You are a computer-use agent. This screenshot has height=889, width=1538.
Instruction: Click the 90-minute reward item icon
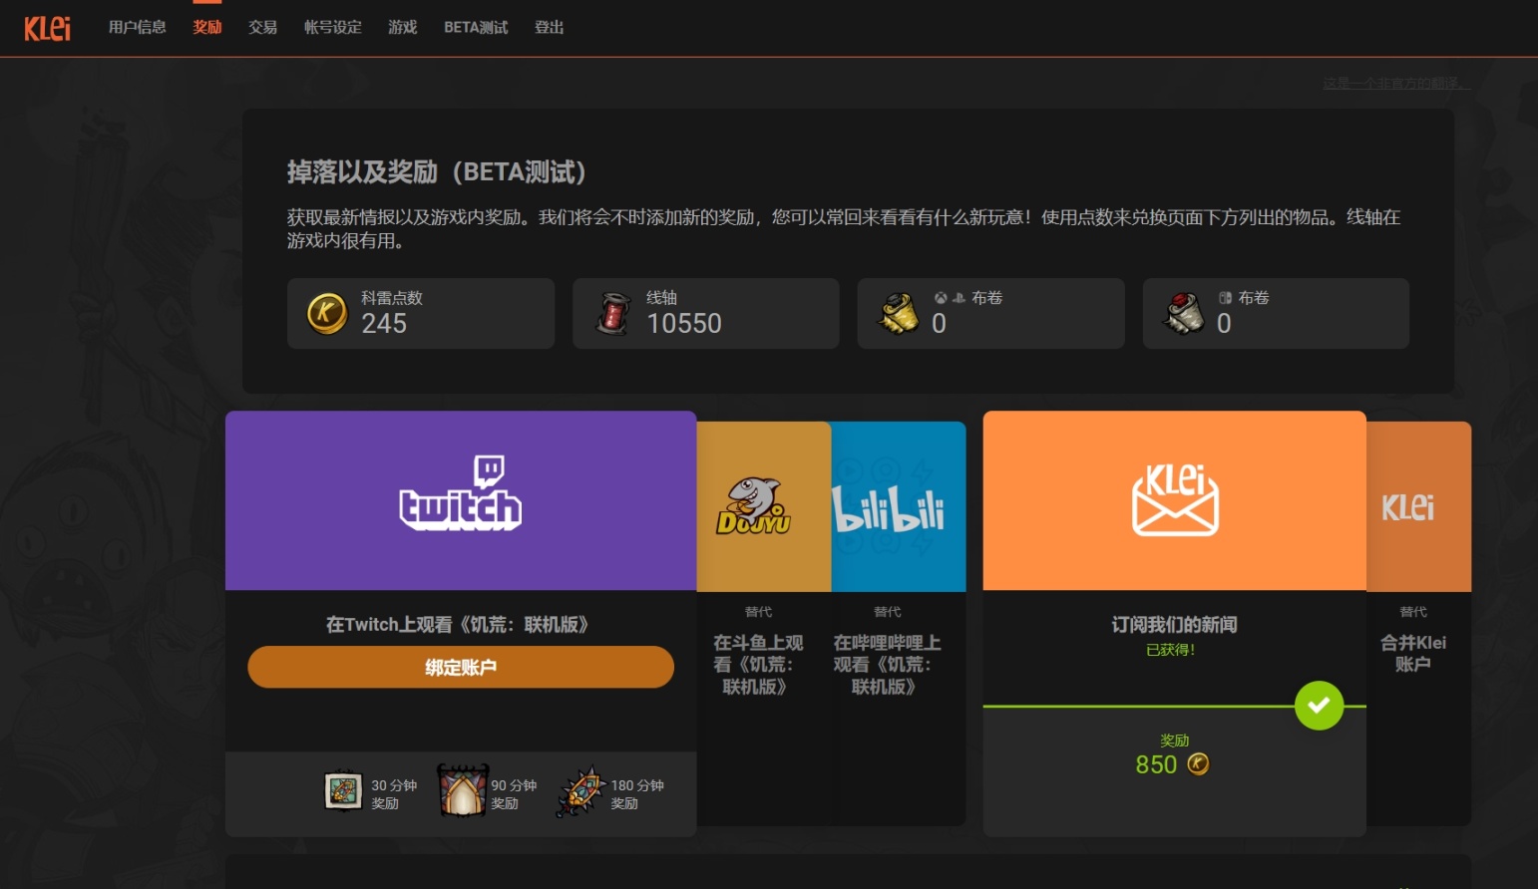(x=463, y=790)
